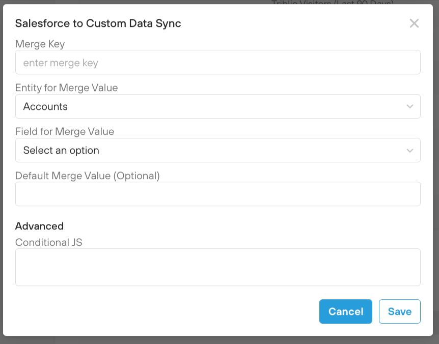Image resolution: width=439 pixels, height=344 pixels.
Task: Click the Merge Key input field
Action: click(x=217, y=63)
